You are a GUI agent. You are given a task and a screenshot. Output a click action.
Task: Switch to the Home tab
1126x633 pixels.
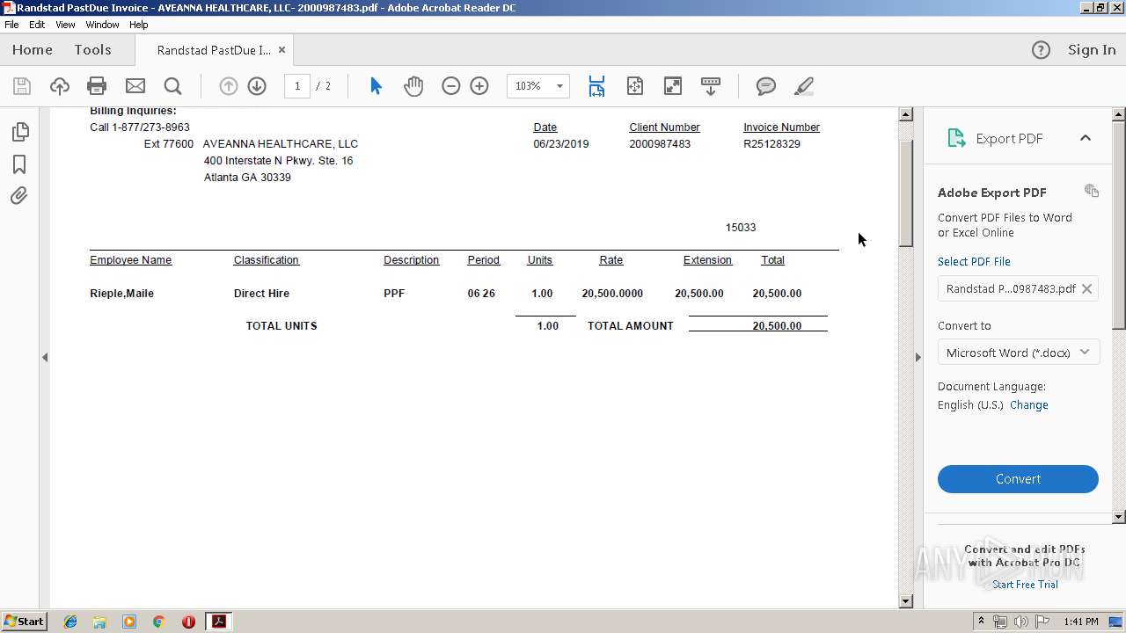[33, 50]
